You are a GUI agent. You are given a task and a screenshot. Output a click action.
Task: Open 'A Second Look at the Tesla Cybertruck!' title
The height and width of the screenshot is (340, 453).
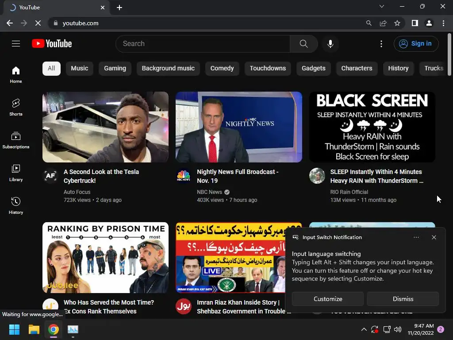101,176
